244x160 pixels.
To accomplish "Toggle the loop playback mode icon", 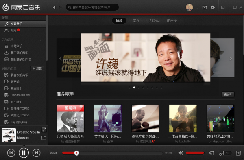I will [x=212, y=153].
